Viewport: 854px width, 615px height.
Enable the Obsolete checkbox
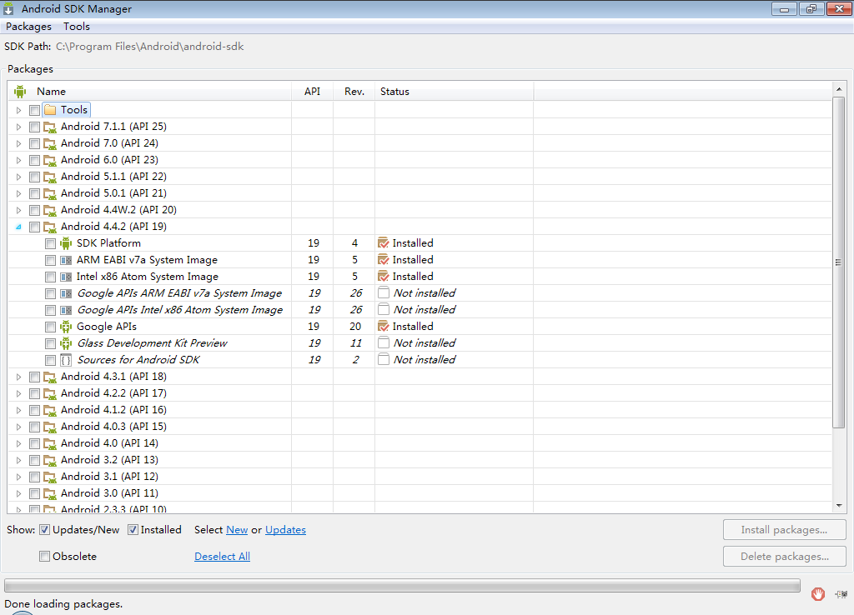tap(45, 556)
